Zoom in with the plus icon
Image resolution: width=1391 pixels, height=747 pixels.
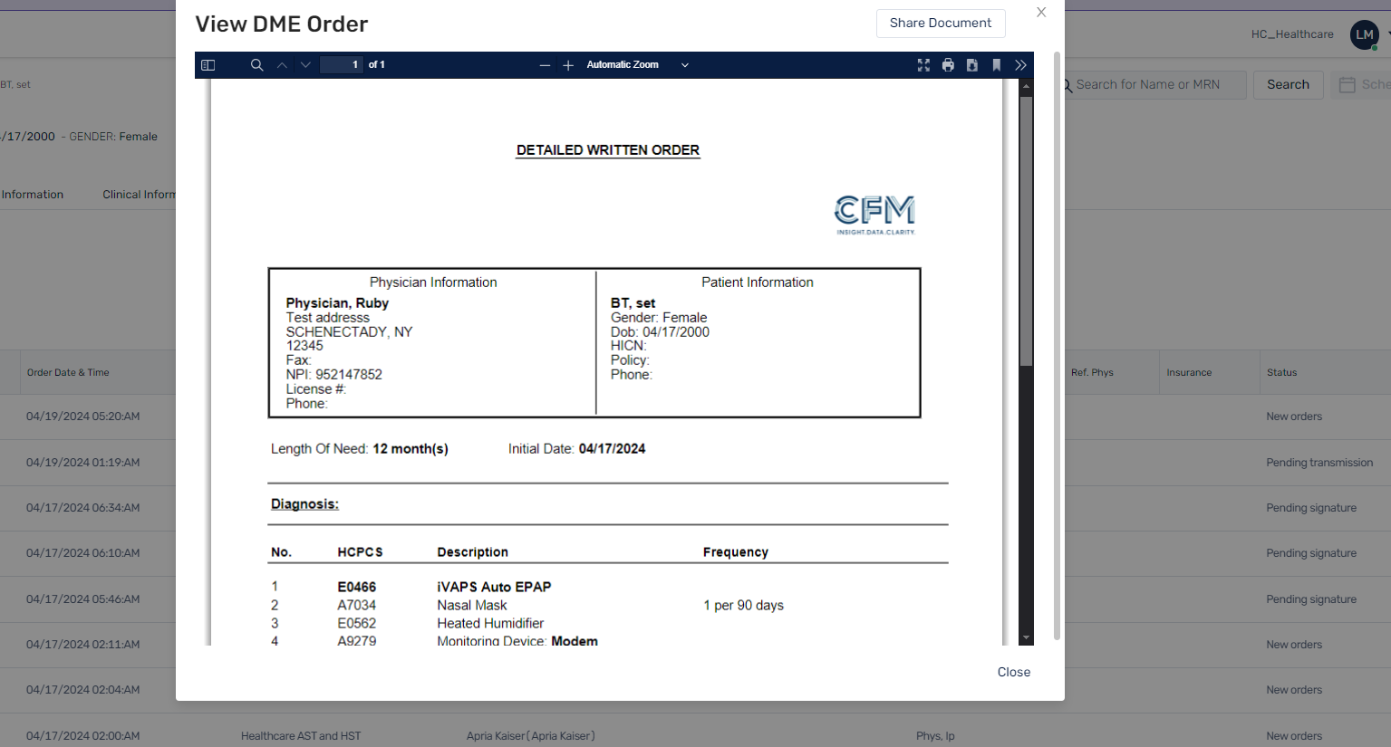click(568, 65)
